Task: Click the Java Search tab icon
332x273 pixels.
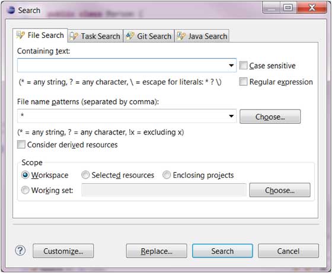Action: (x=181, y=36)
